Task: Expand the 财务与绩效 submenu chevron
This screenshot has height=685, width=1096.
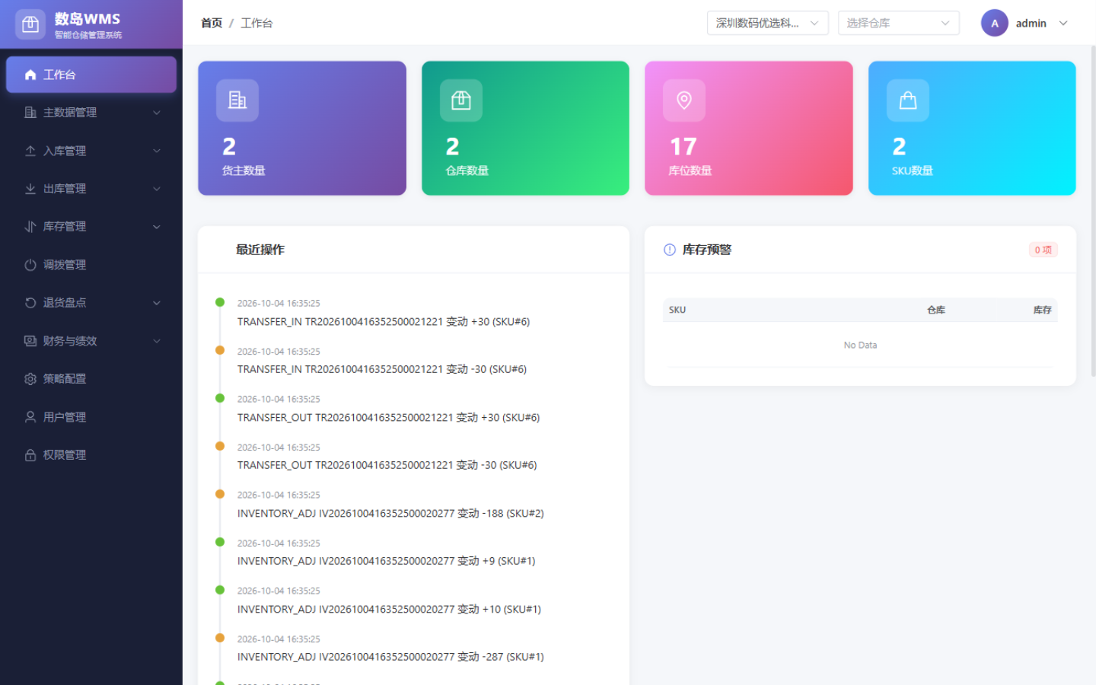Action: 157,341
